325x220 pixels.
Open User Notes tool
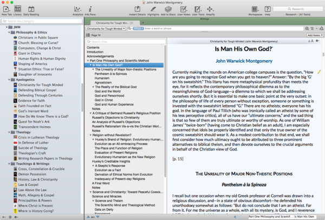tap(184, 9)
